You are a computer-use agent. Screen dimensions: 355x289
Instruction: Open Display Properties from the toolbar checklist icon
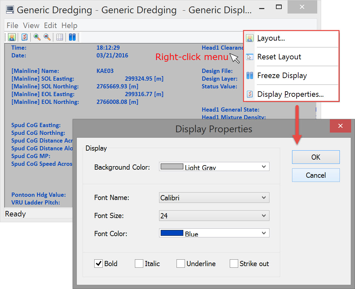(x=25, y=37)
